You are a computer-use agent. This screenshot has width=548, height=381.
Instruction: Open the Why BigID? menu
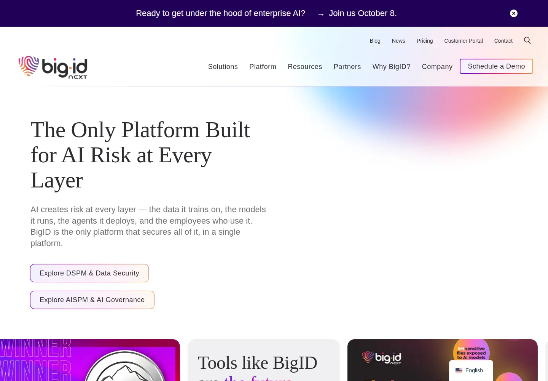click(391, 67)
